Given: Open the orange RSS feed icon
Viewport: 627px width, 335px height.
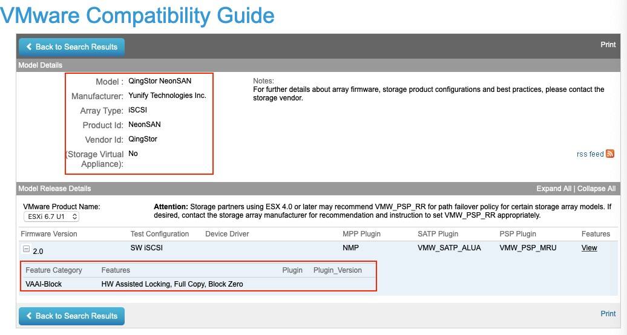Looking at the screenshot, I should tap(610, 154).
